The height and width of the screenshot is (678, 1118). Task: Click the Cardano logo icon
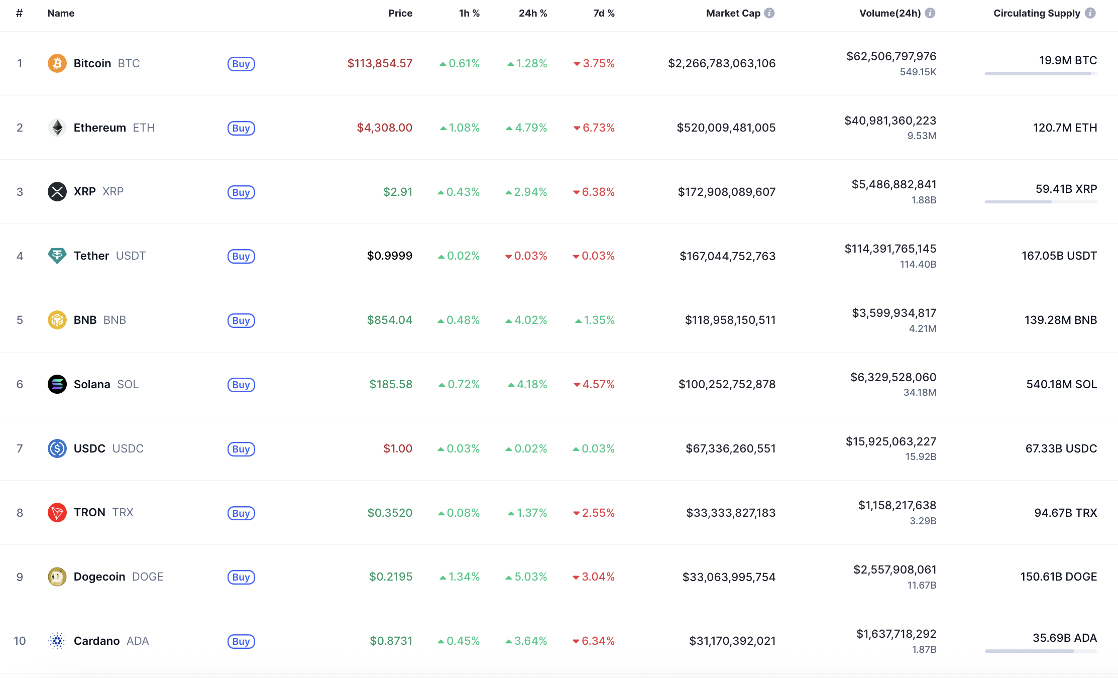(57, 641)
